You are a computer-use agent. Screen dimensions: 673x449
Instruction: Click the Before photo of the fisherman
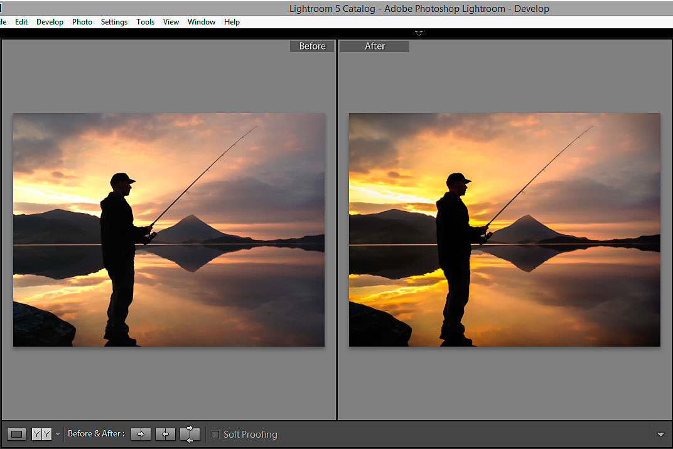(169, 230)
